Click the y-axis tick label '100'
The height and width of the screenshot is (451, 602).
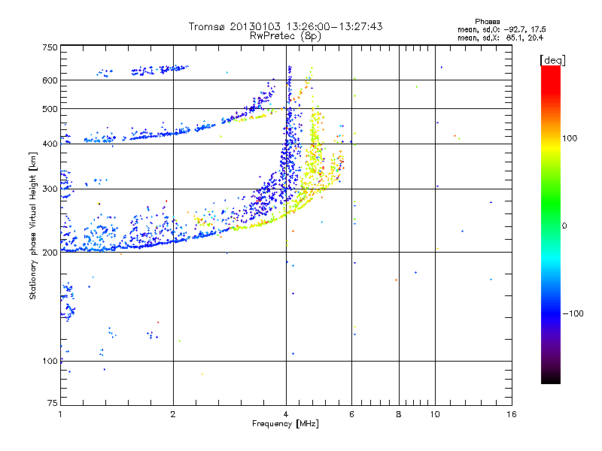point(50,361)
